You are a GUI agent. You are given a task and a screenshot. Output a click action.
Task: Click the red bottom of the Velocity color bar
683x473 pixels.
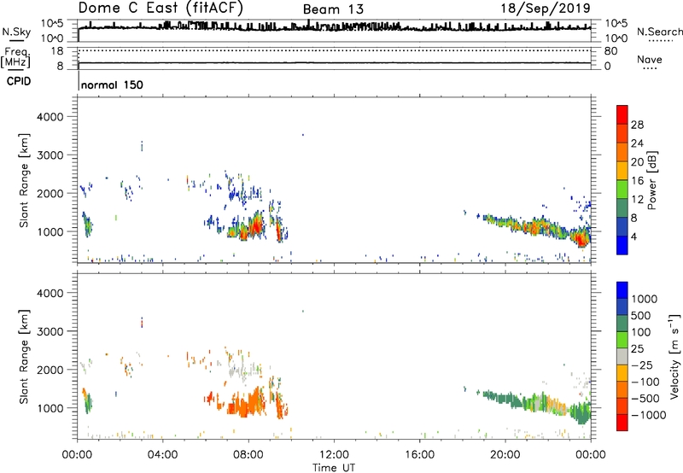pyautogui.click(x=622, y=423)
